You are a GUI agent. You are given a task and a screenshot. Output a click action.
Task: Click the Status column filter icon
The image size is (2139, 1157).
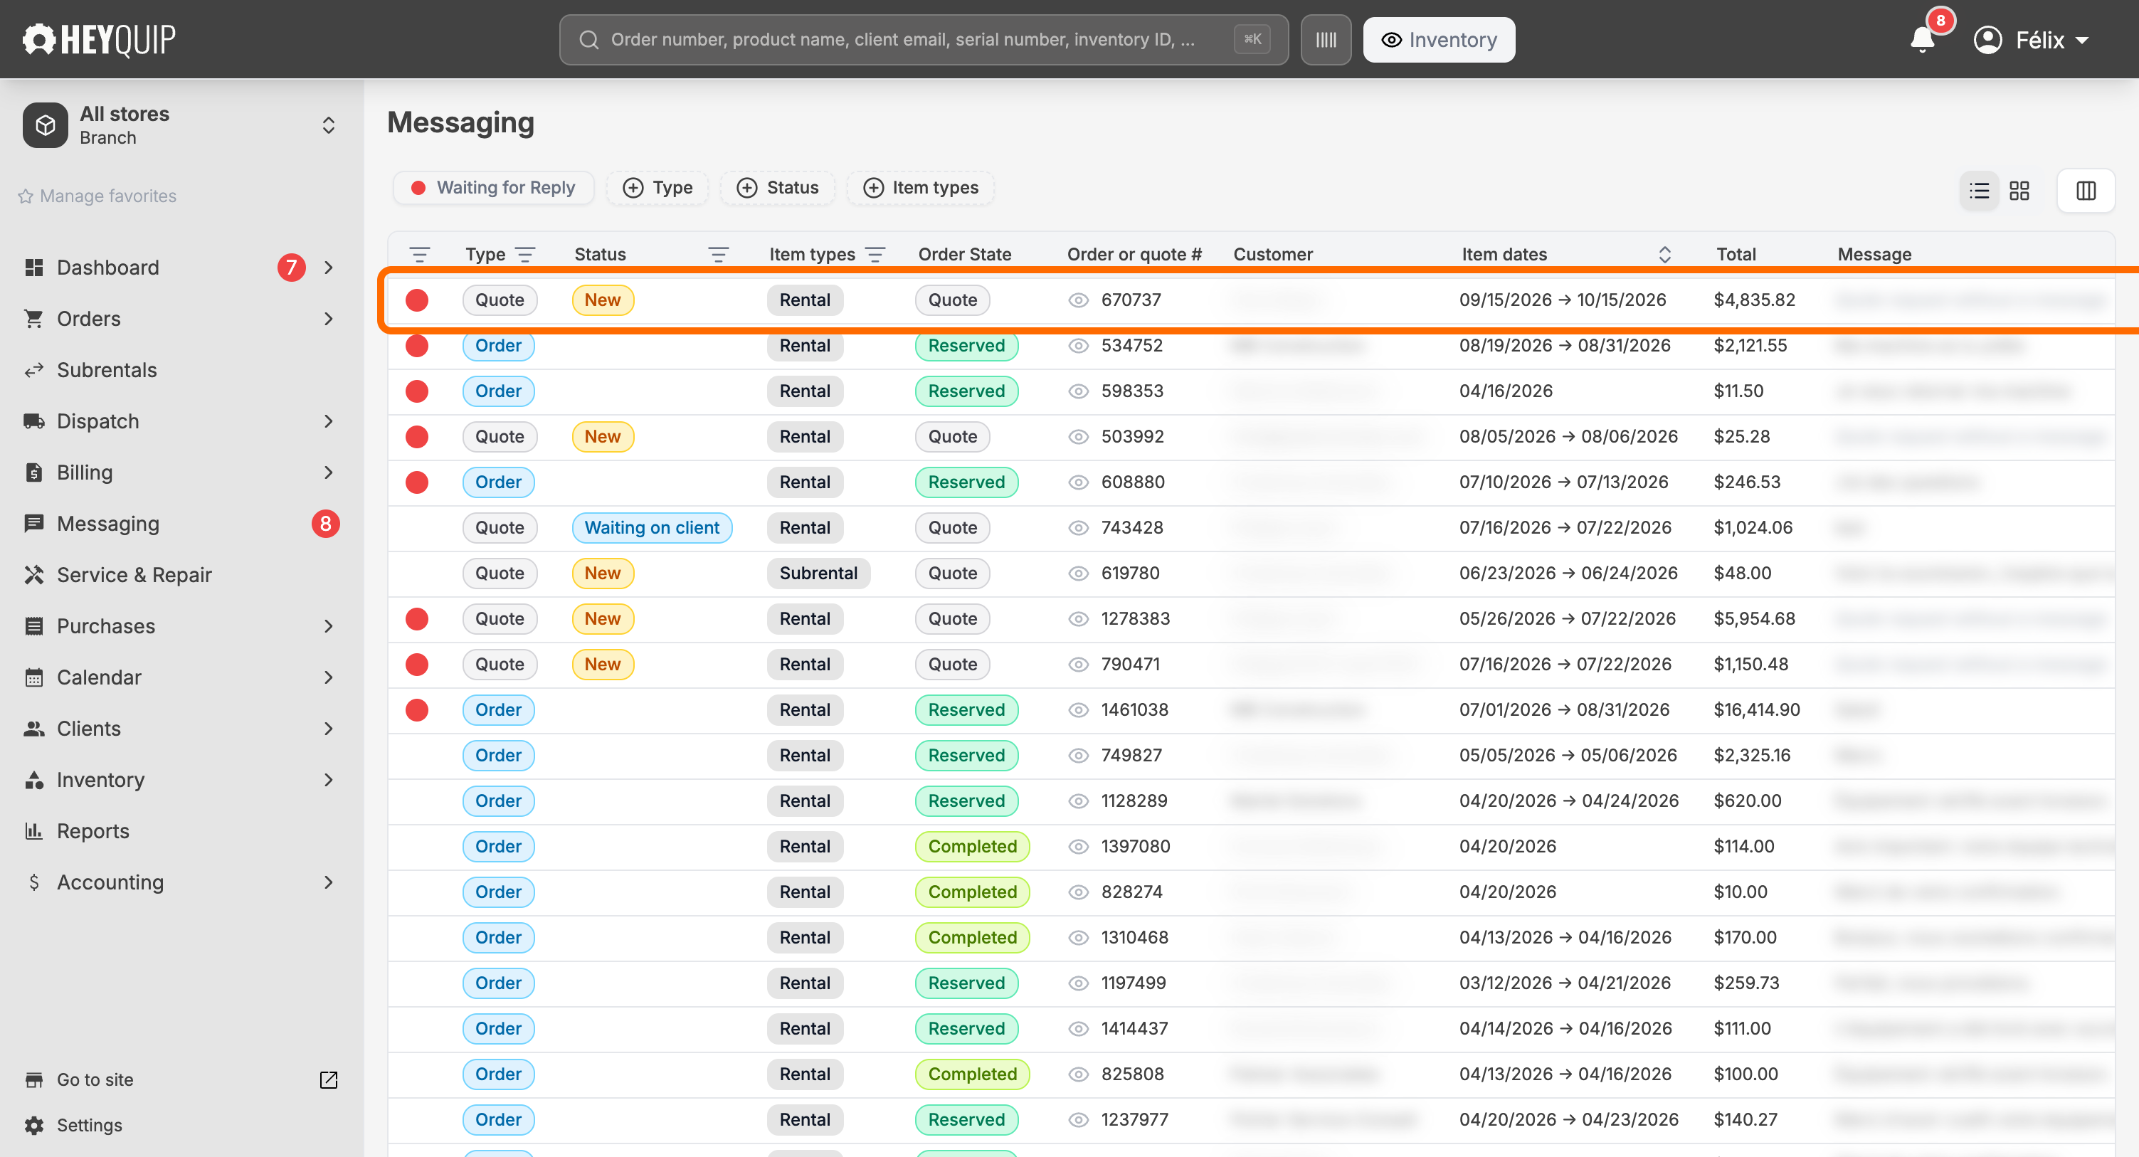coord(718,254)
